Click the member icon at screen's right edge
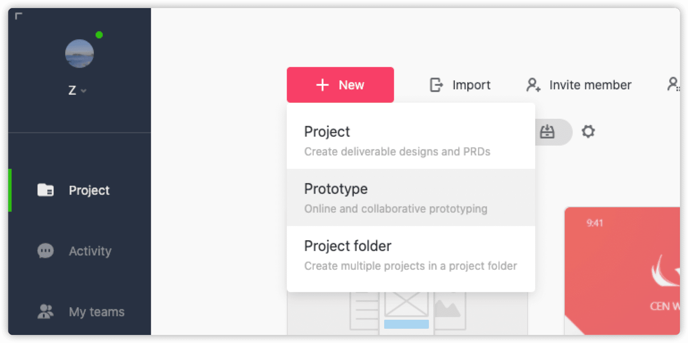Screen dimensions: 688x343 pyautogui.click(x=674, y=85)
